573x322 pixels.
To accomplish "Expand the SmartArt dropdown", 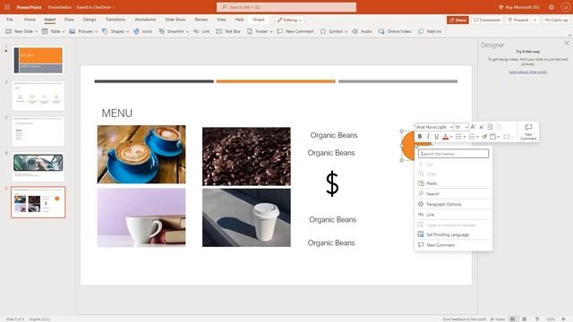I will pyautogui.click(x=187, y=32).
